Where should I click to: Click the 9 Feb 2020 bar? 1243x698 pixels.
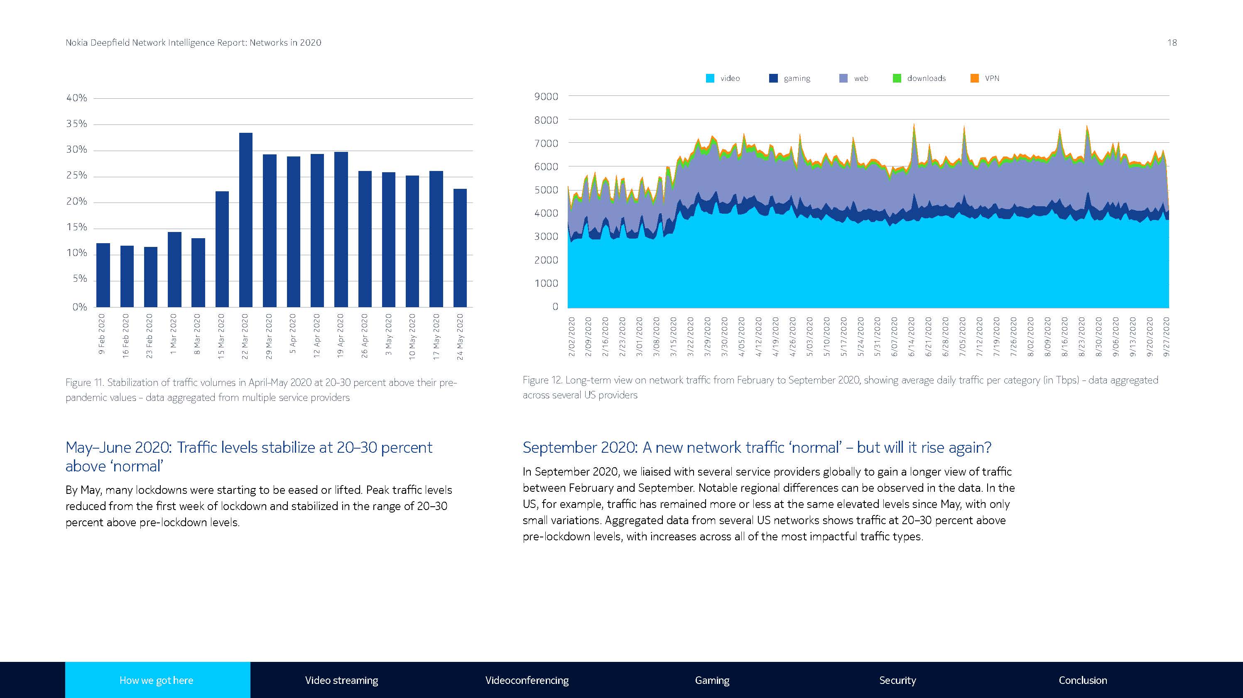pyautogui.click(x=103, y=275)
